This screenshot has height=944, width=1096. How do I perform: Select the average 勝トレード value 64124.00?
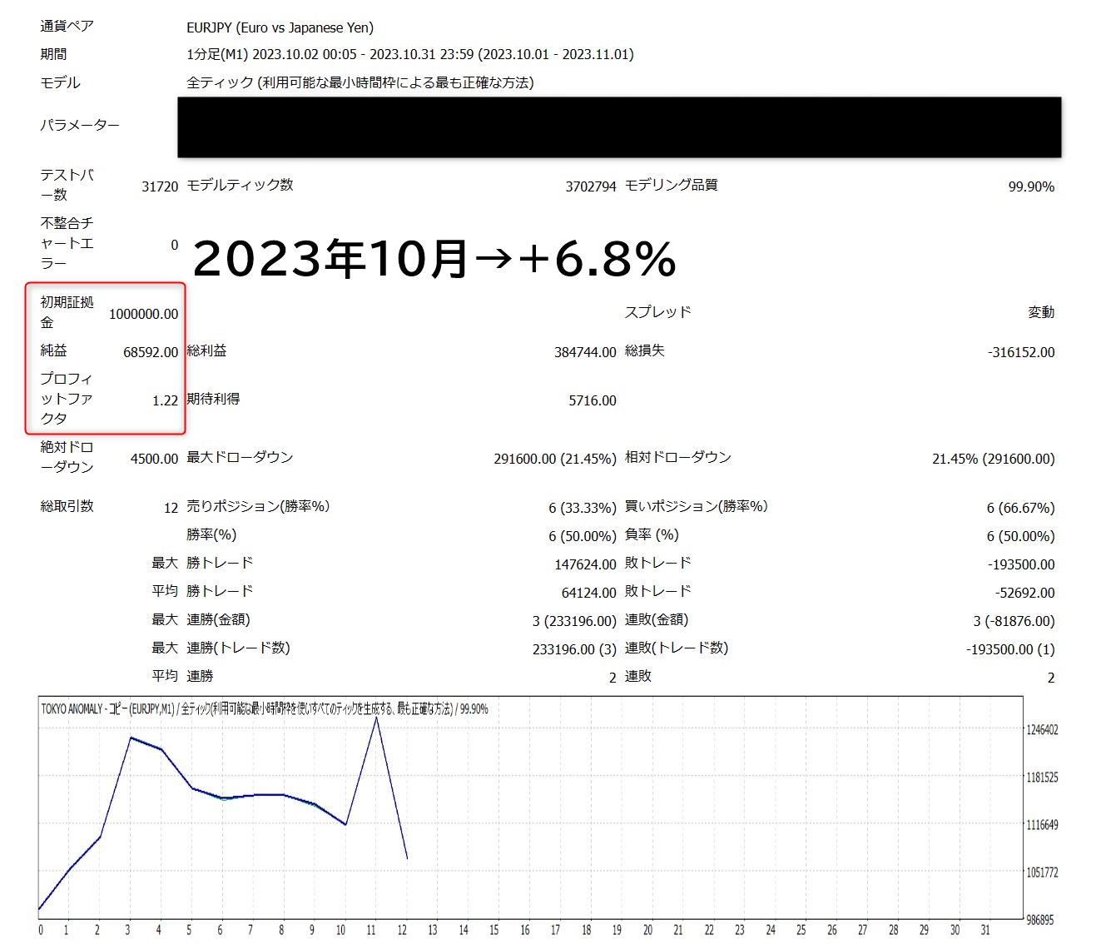(588, 593)
